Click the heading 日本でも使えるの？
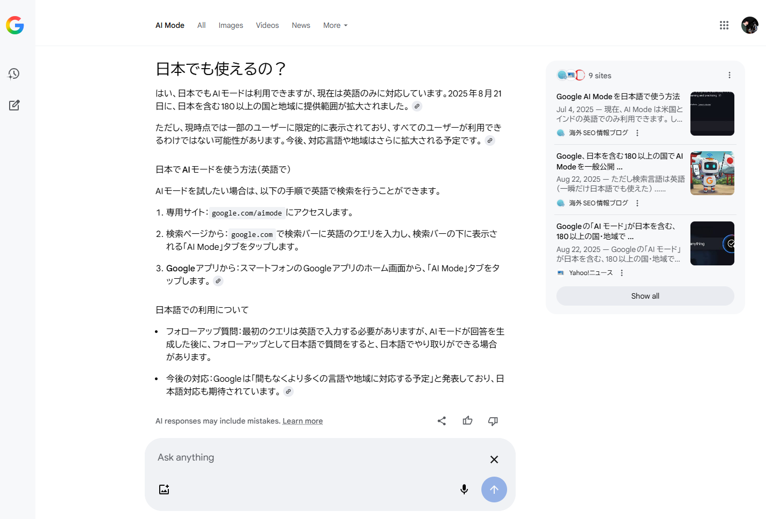This screenshot has height=519, width=766. pyautogui.click(x=221, y=69)
